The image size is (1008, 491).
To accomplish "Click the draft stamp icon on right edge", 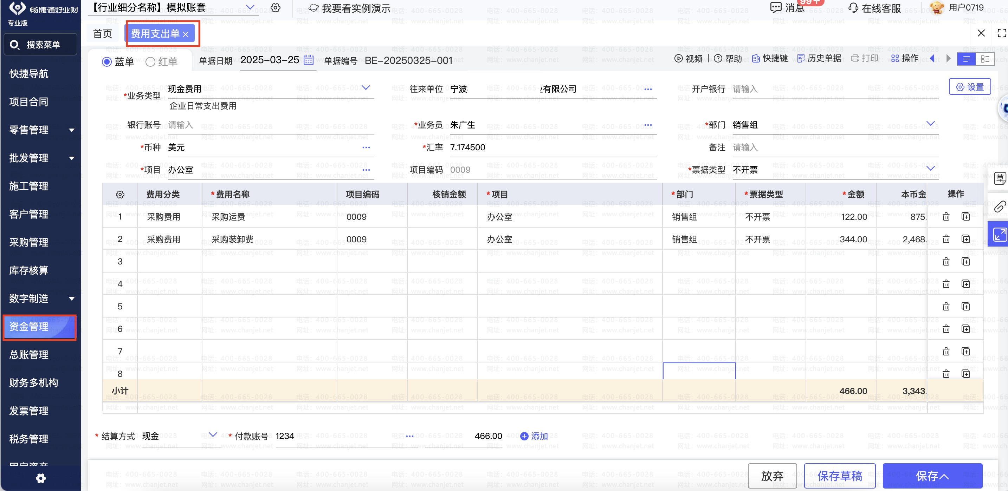I will pyautogui.click(x=1000, y=179).
